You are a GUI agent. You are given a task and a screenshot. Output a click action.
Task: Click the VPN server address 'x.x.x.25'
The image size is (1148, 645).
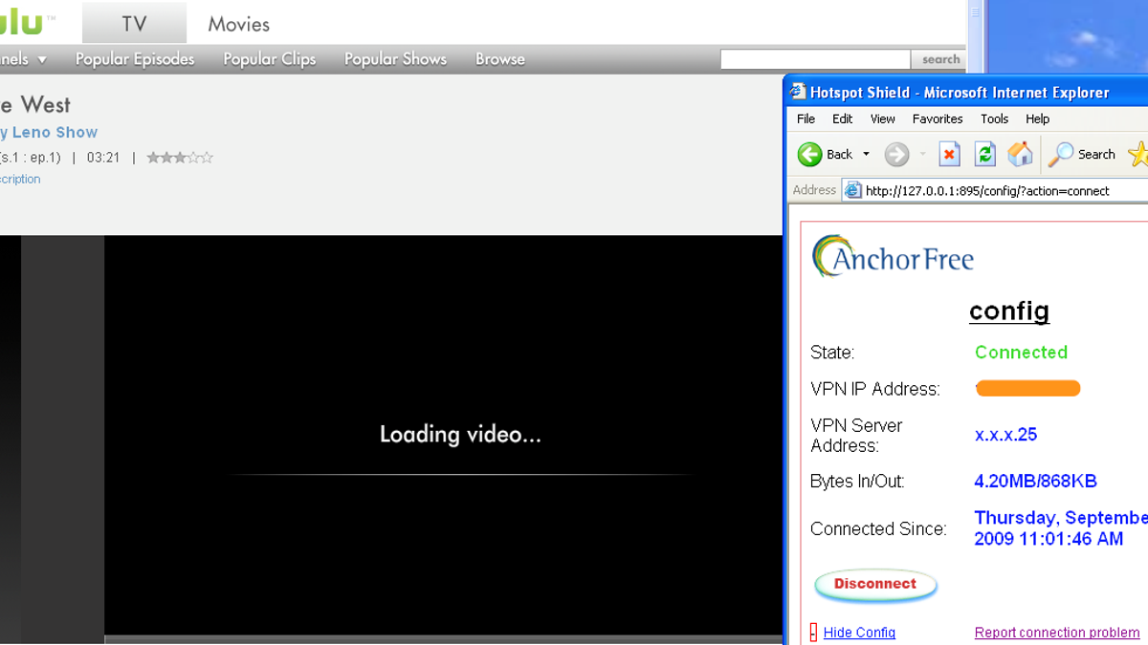(1005, 435)
